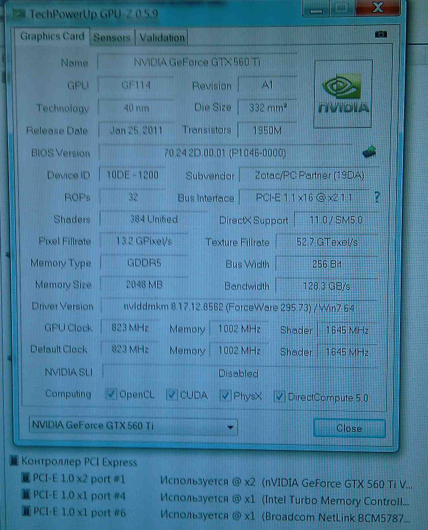The height and width of the screenshot is (530, 428).
Task: Click the BIOS save chip icon
Action: (x=370, y=152)
